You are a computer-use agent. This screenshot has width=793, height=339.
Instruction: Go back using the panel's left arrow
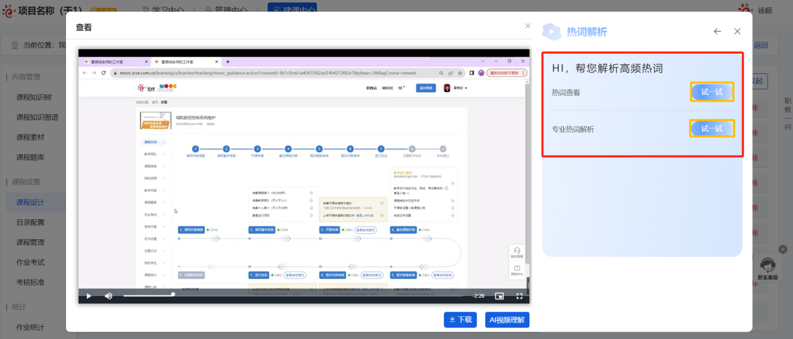[717, 31]
